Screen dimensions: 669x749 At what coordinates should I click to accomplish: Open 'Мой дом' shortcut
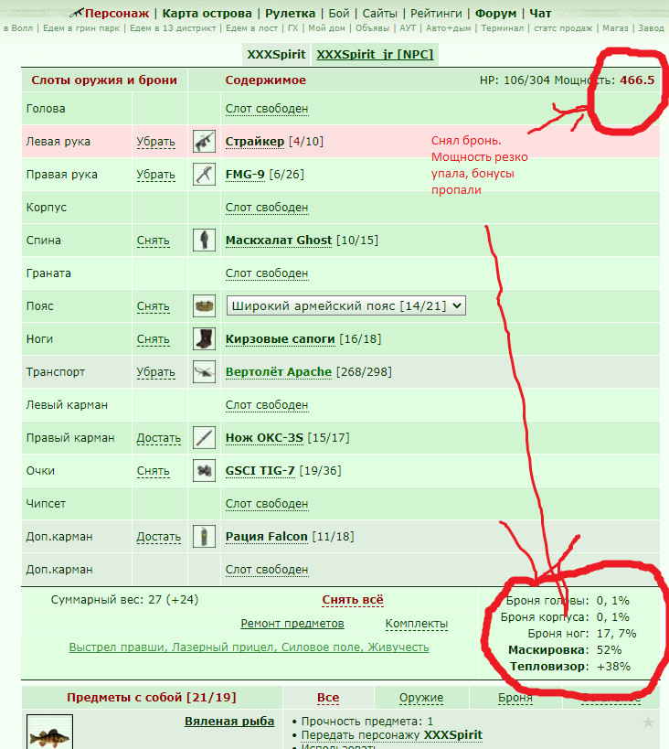[326, 28]
